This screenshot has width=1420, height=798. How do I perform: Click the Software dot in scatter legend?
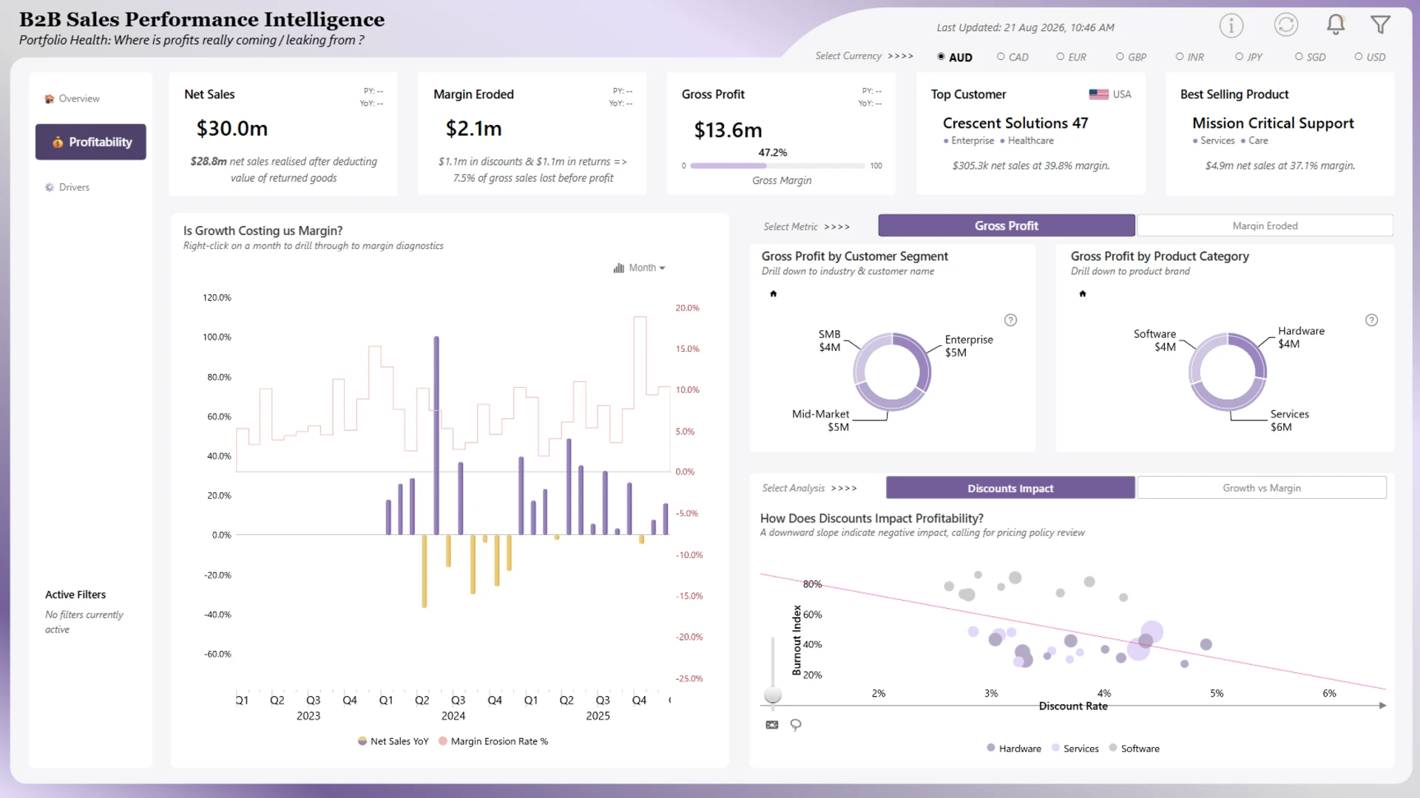[x=1113, y=748]
